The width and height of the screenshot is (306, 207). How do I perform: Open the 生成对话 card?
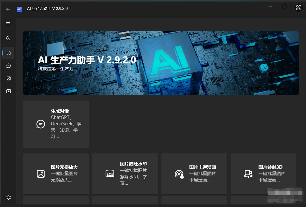coord(56,124)
